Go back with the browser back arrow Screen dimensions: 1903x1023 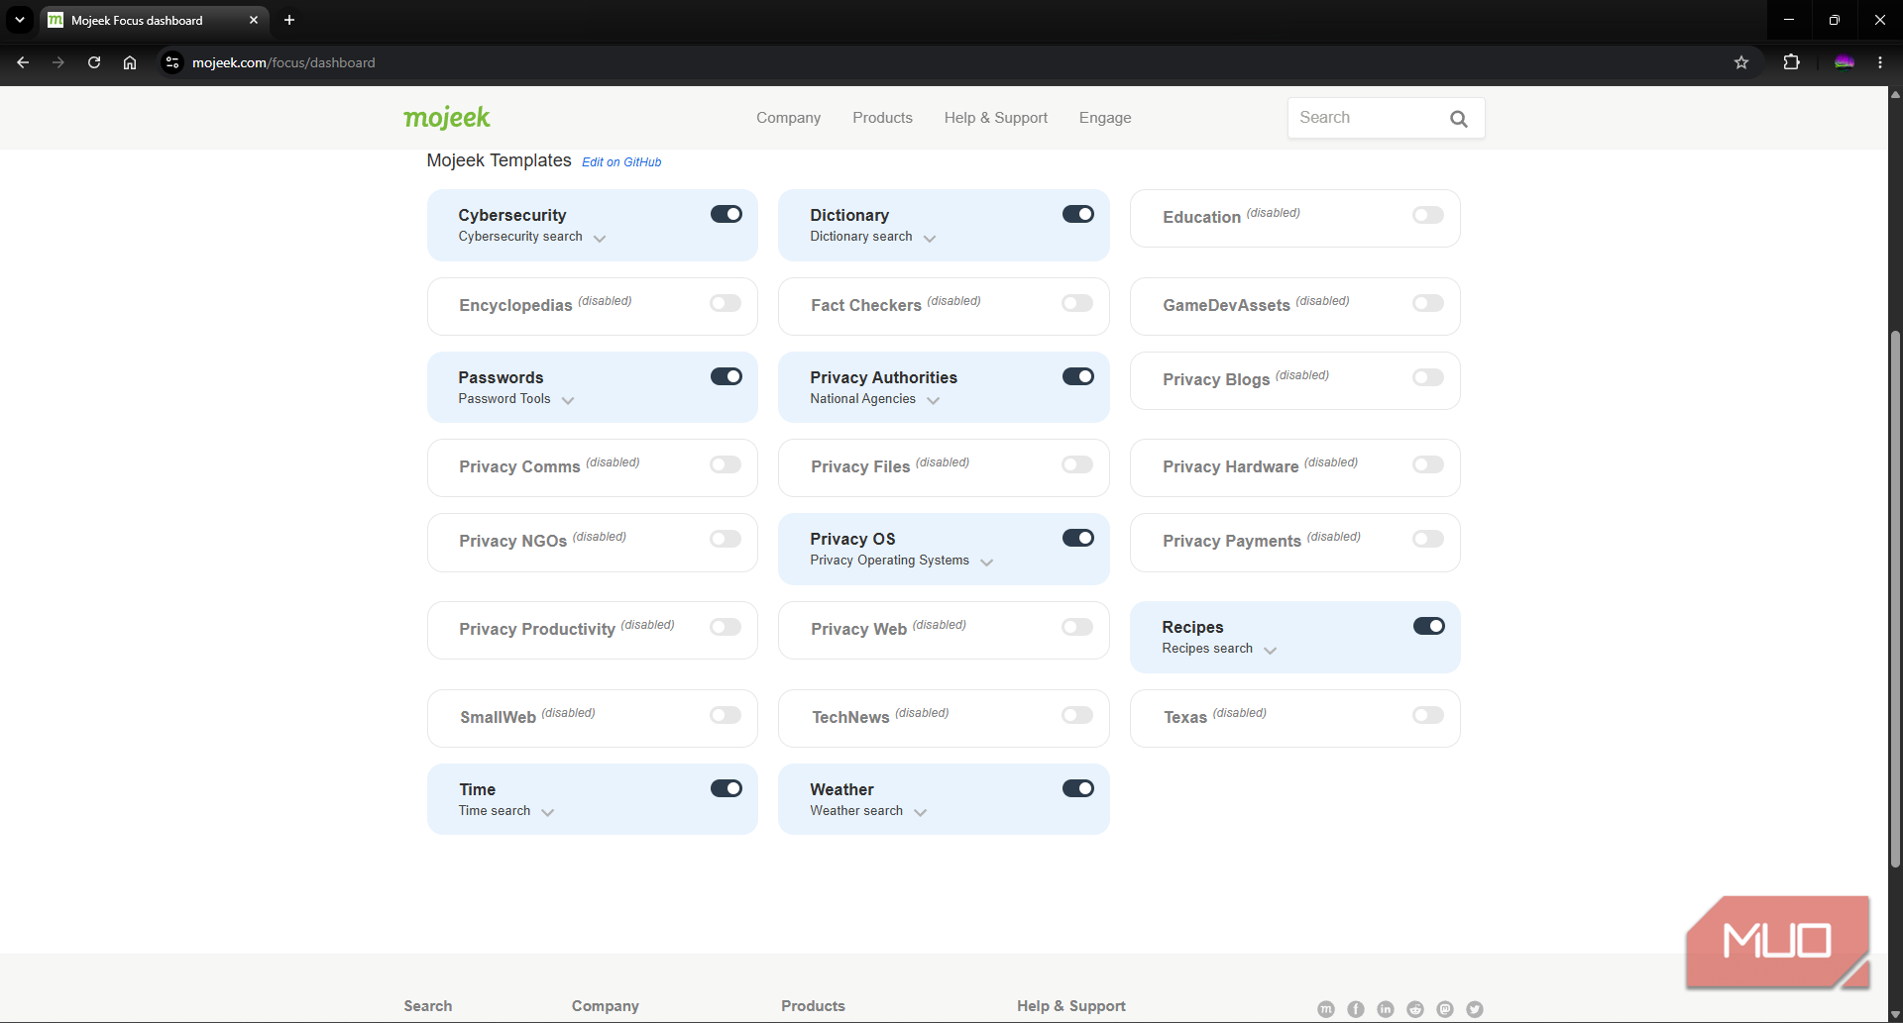pos(23,62)
